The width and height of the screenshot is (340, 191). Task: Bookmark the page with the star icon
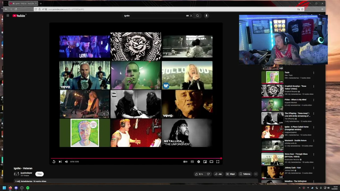[x=302, y=9]
